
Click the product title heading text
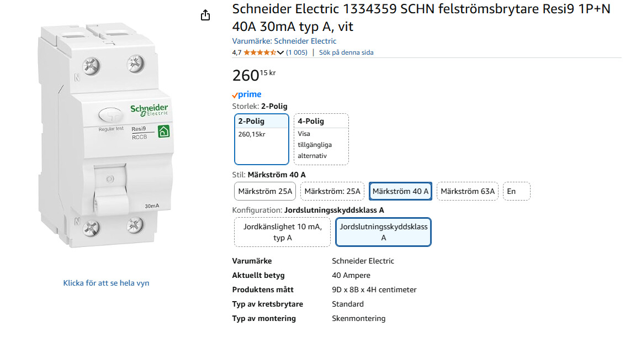[421, 18]
